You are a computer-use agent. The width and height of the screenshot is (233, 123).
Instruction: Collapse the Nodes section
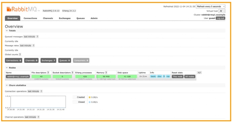11,68
